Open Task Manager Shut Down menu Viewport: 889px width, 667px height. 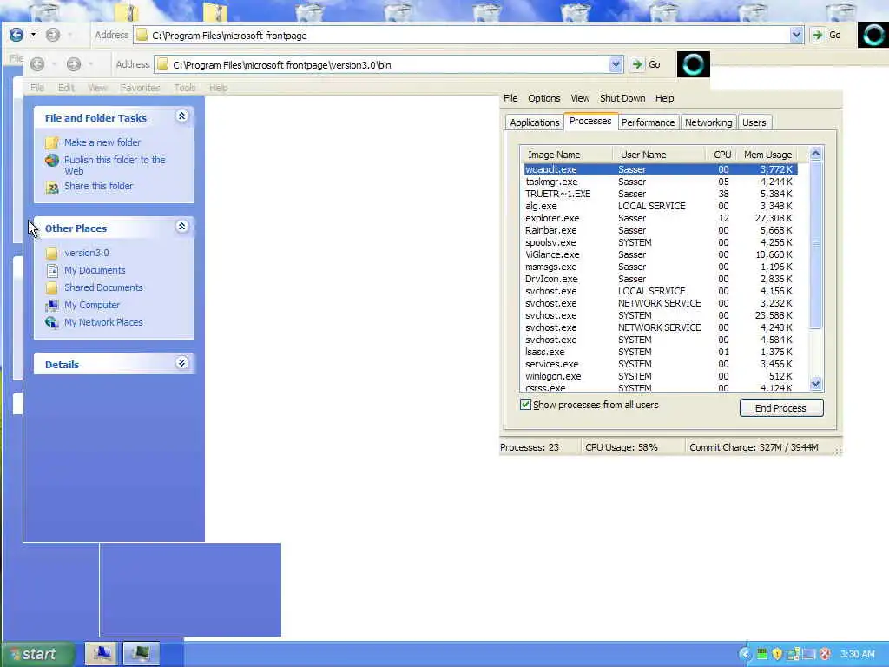(622, 98)
